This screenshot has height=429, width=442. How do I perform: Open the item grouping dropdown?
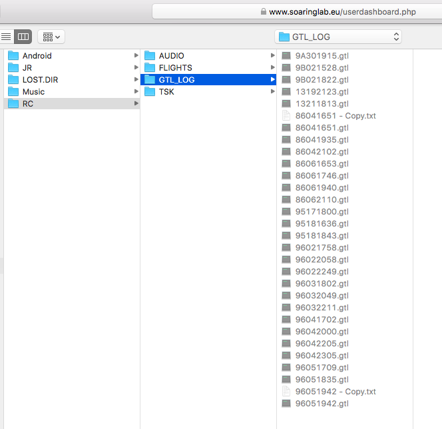[x=51, y=37]
